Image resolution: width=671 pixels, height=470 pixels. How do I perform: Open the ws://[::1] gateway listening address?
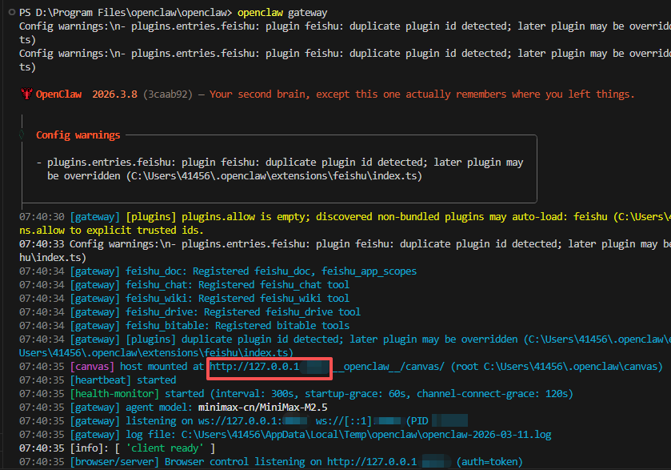[344, 421]
